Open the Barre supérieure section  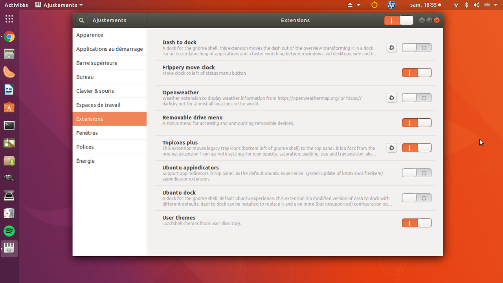[x=110, y=63]
